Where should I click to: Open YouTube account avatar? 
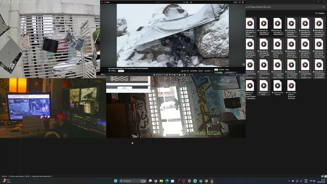243,2
